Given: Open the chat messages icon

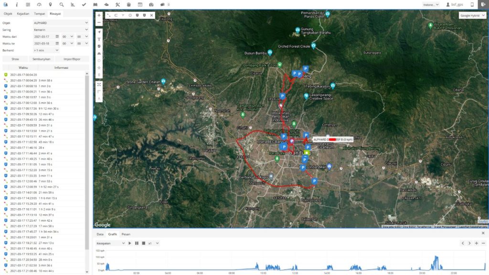Looking at the screenshot, I should click(x=163, y=4).
